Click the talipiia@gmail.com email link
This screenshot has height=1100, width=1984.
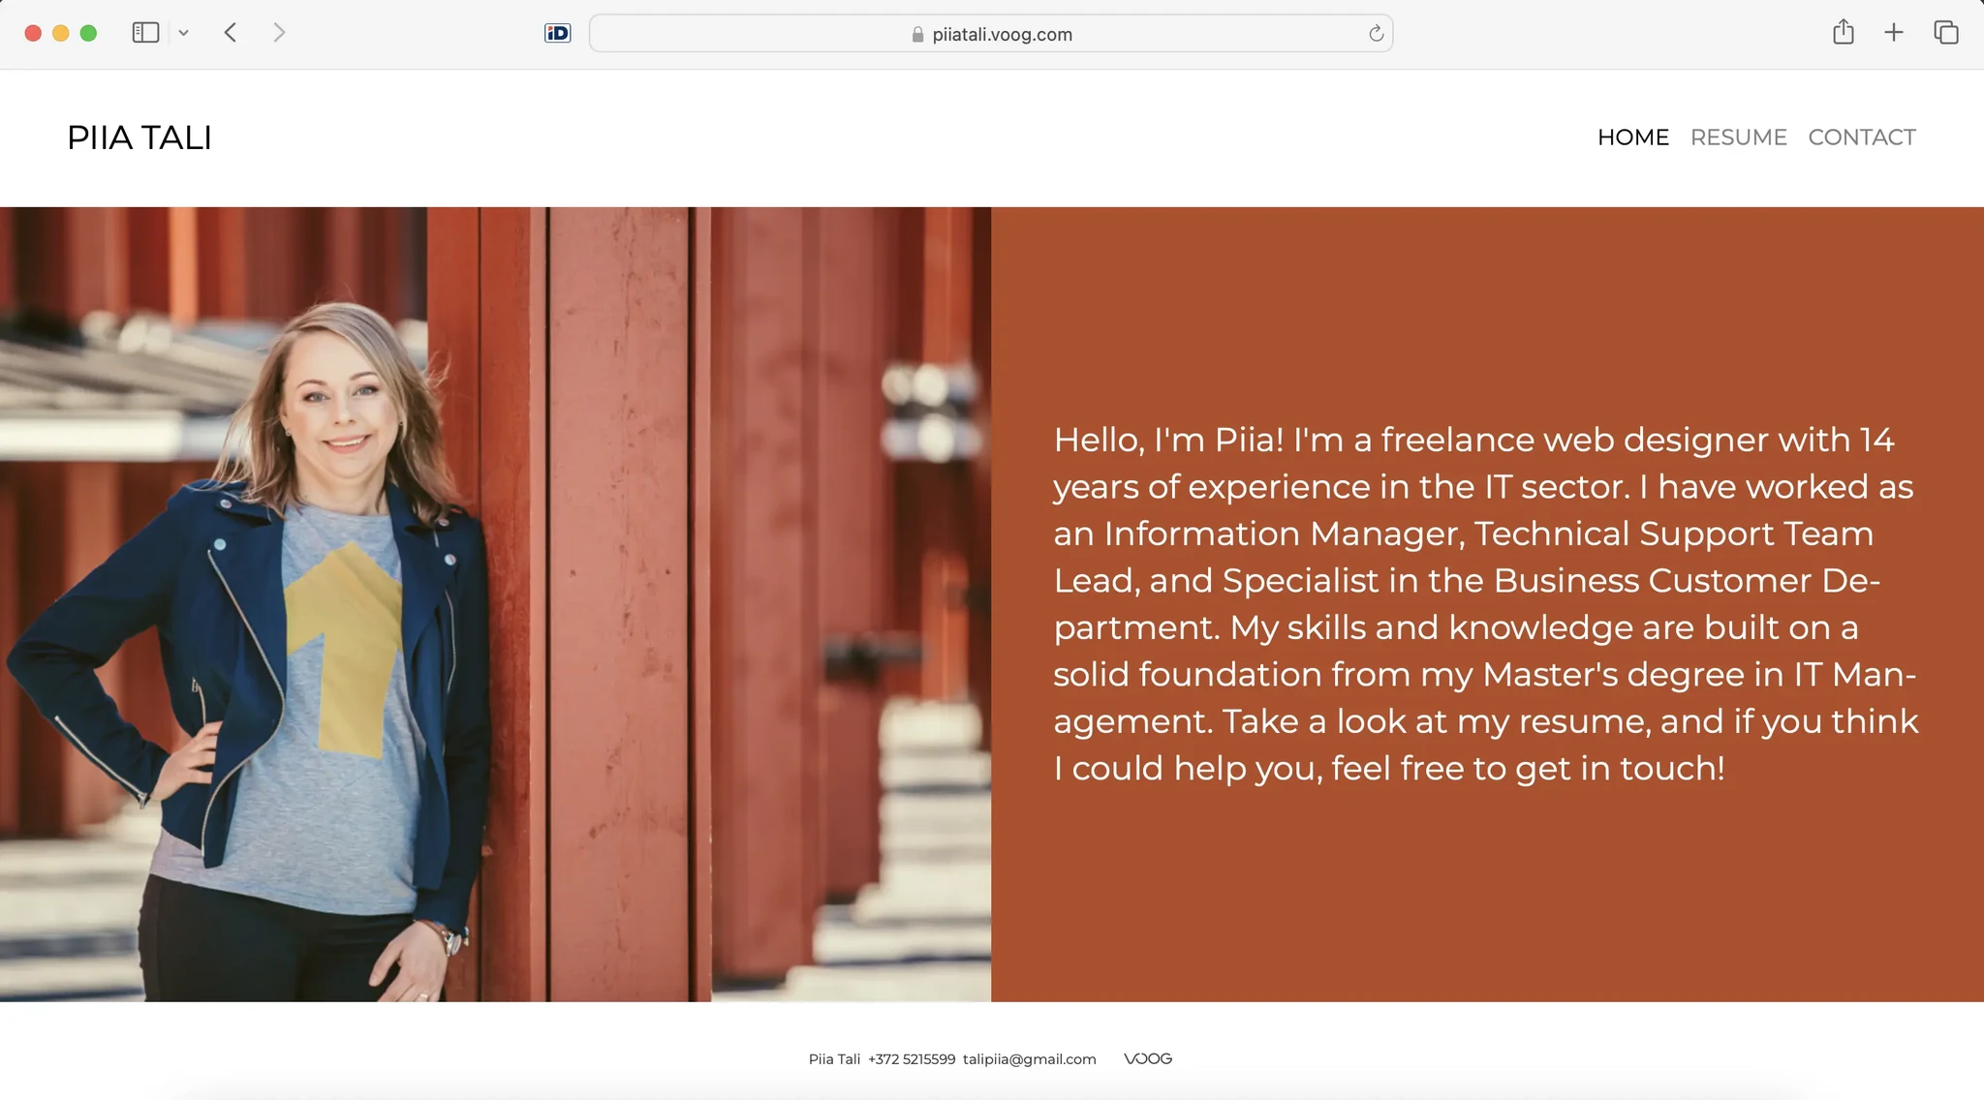1029,1059
